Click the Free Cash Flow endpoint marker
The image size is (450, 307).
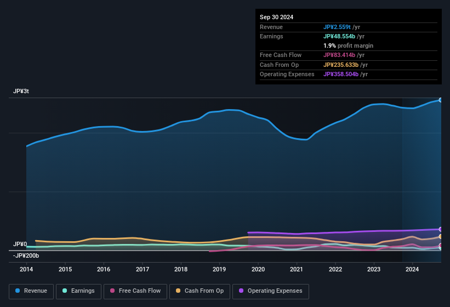click(441, 245)
